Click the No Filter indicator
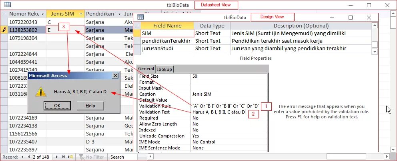Viewport: 397px width, 161px height. click(x=92, y=157)
